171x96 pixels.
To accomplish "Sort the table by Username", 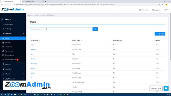I will 35,41.
